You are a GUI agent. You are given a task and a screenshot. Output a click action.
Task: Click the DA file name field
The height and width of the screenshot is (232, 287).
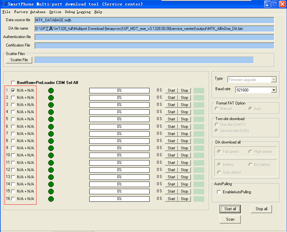click(154, 29)
